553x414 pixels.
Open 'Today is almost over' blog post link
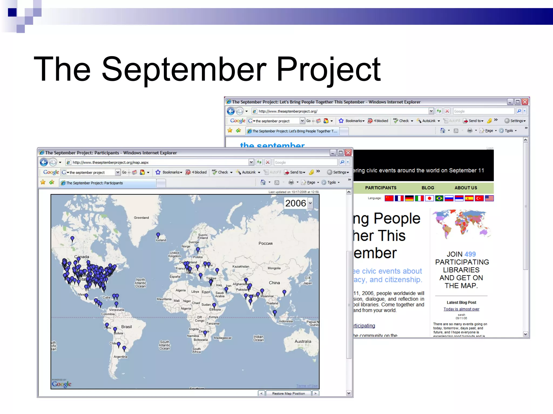coord(461,309)
